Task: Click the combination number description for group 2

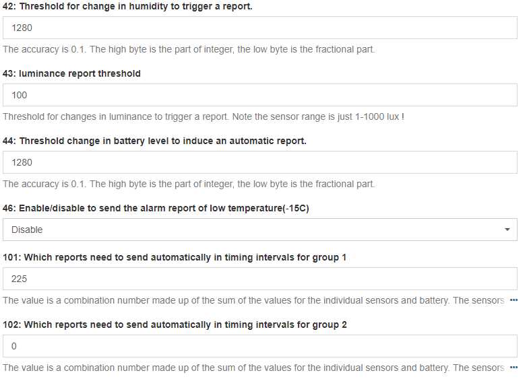Action: [253, 368]
